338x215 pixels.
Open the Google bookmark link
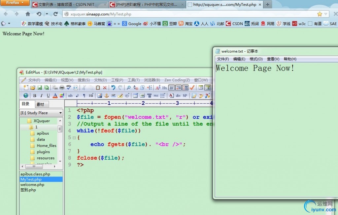point(132,24)
